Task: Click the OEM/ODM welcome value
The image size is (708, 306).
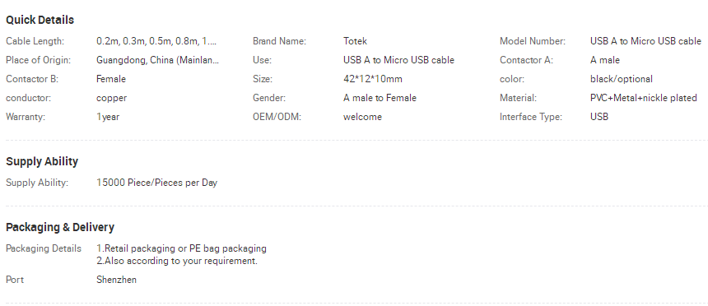Action: 362,117
